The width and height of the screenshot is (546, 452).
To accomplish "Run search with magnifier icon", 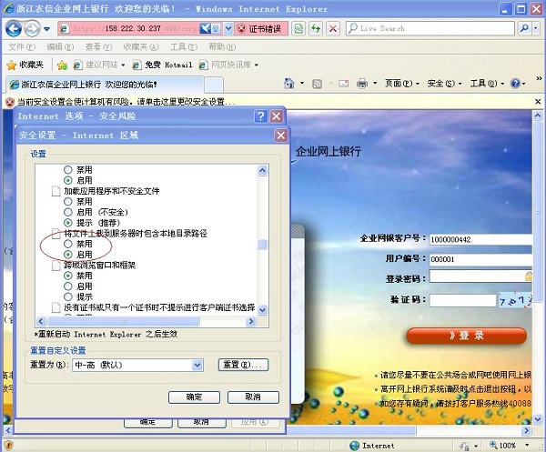I will [x=524, y=28].
